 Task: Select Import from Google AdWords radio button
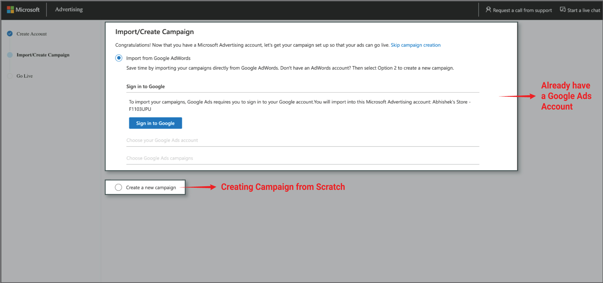click(x=119, y=58)
